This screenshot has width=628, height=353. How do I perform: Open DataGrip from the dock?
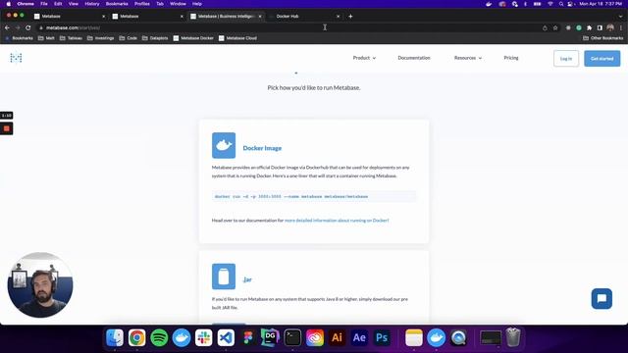coord(270,337)
